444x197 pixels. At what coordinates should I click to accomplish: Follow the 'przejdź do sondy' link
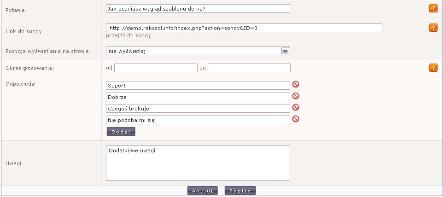[129, 35]
